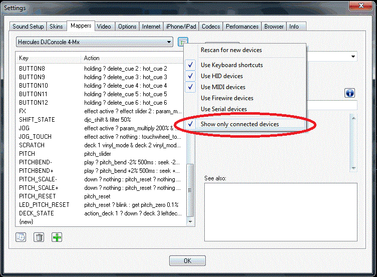Choose Rescan for new devices
The width and height of the screenshot is (377, 277).
pos(245,50)
